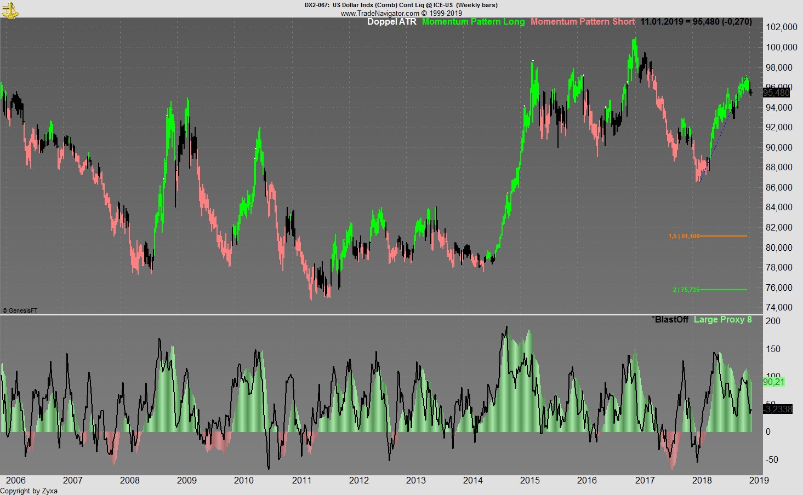Click the 82,000 price axis label
This screenshot has width=803, height=495.
[778, 227]
